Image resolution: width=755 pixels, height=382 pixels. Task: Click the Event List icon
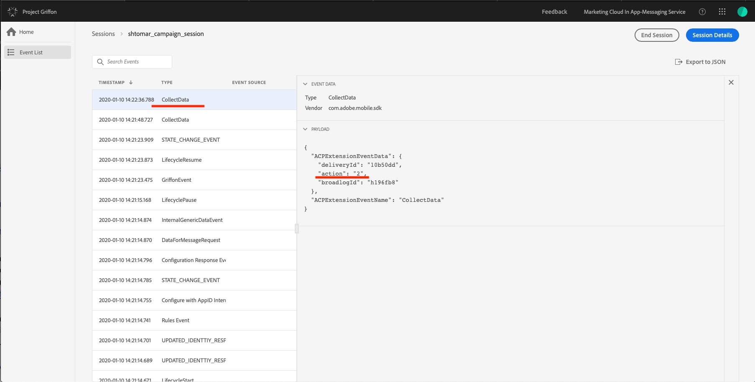click(11, 52)
